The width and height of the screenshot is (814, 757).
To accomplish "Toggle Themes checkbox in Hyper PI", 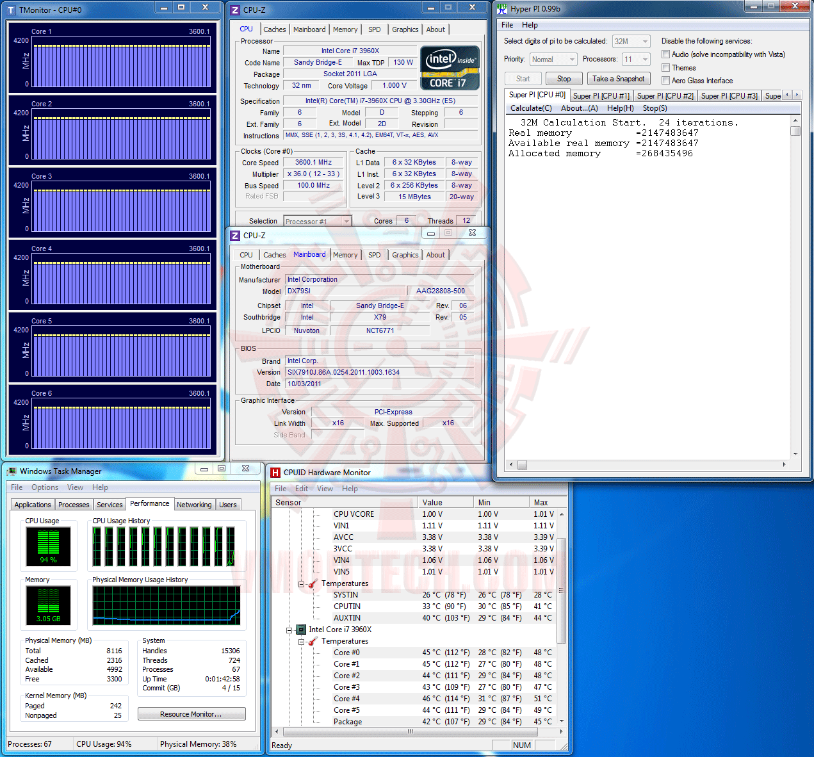I will pos(666,68).
